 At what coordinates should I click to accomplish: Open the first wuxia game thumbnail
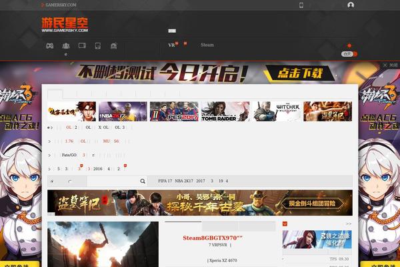pos(72,111)
